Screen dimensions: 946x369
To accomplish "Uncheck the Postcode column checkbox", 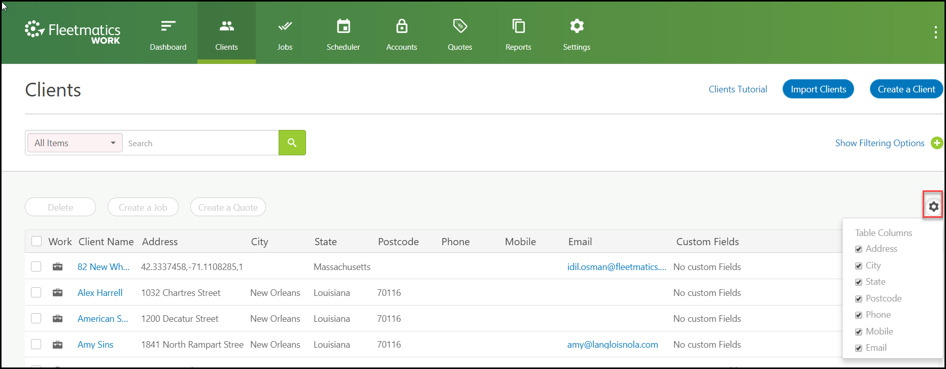I will pyautogui.click(x=859, y=299).
